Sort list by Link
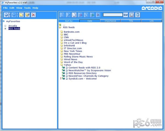Viewport: 165px width, 131px height. point(152,21)
